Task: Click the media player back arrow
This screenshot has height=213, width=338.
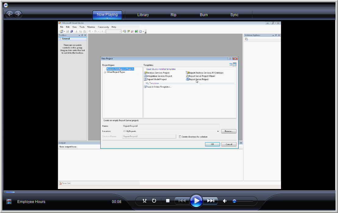Action: pyautogui.click(x=9, y=14)
